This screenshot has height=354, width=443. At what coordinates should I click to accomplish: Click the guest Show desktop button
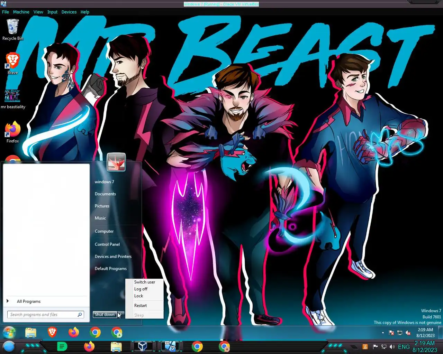pyautogui.click(x=440, y=333)
